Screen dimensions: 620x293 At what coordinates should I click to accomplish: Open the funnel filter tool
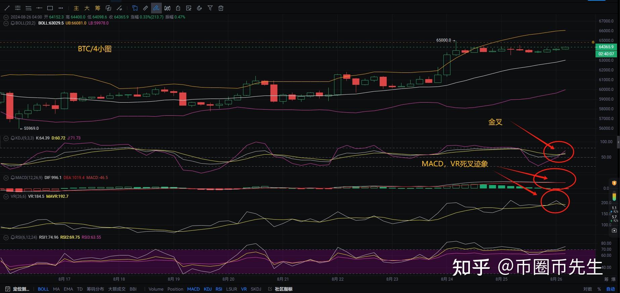(210, 8)
